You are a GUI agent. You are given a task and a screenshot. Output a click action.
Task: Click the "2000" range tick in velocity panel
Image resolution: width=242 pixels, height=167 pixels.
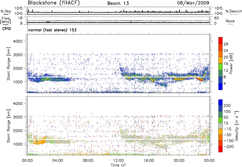click(x=18, y=131)
